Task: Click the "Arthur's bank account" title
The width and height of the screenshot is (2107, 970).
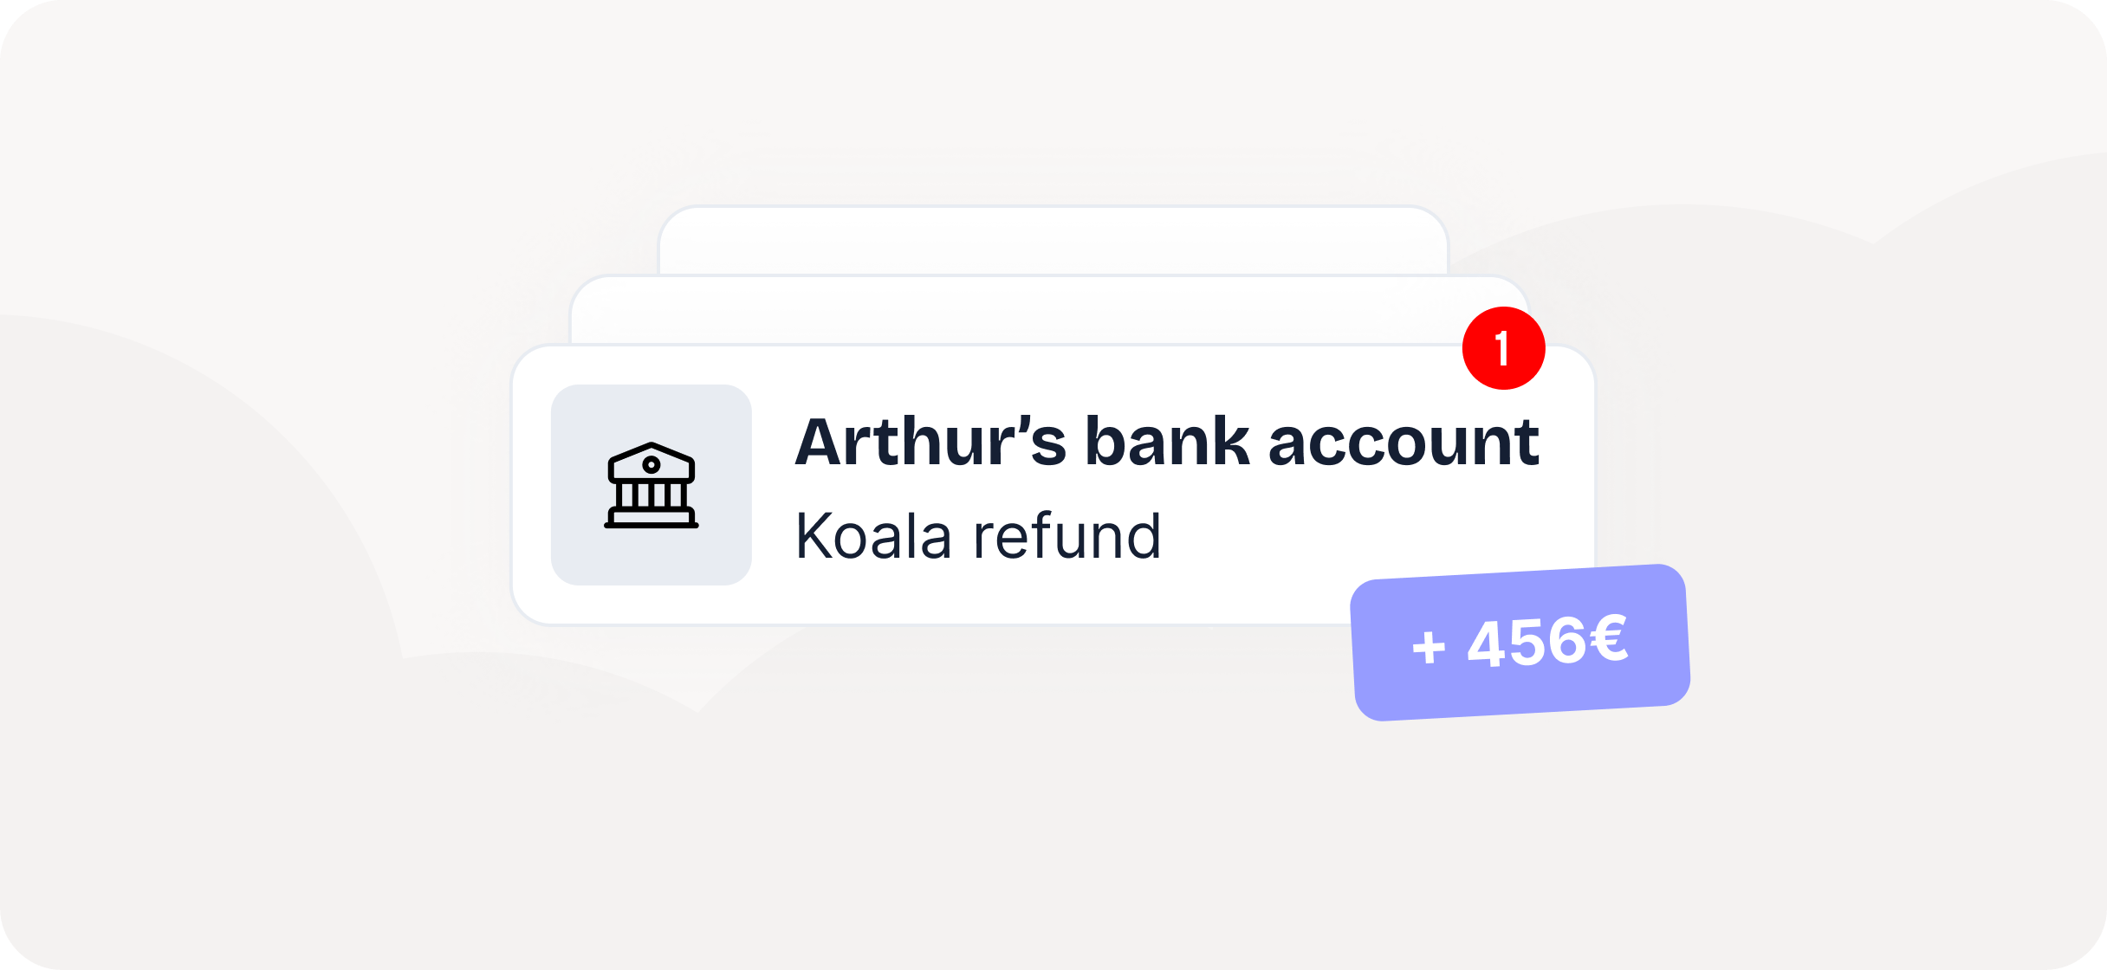Action: pos(1166,443)
